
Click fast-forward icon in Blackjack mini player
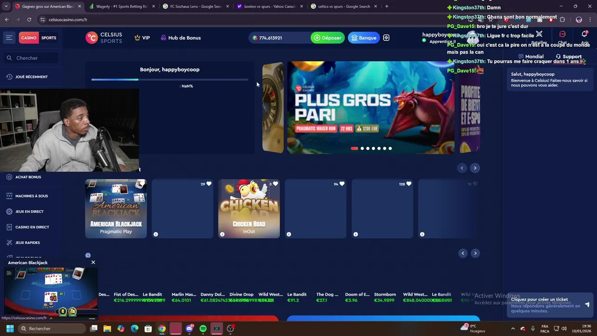[x=9, y=273]
